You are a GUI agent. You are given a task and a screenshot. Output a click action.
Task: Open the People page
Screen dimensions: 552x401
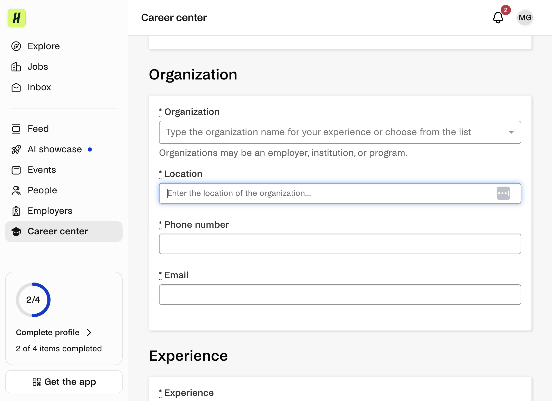64,190
